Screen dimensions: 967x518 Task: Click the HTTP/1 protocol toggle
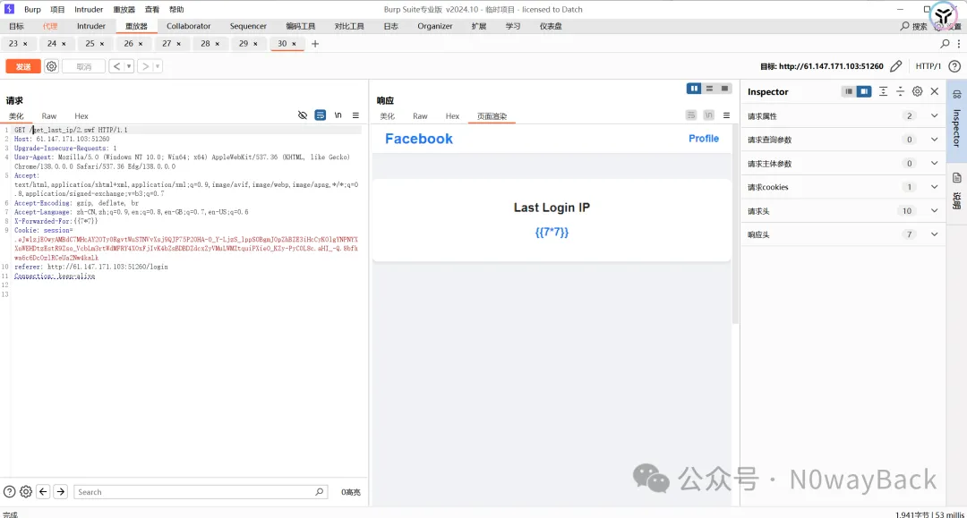click(x=928, y=66)
